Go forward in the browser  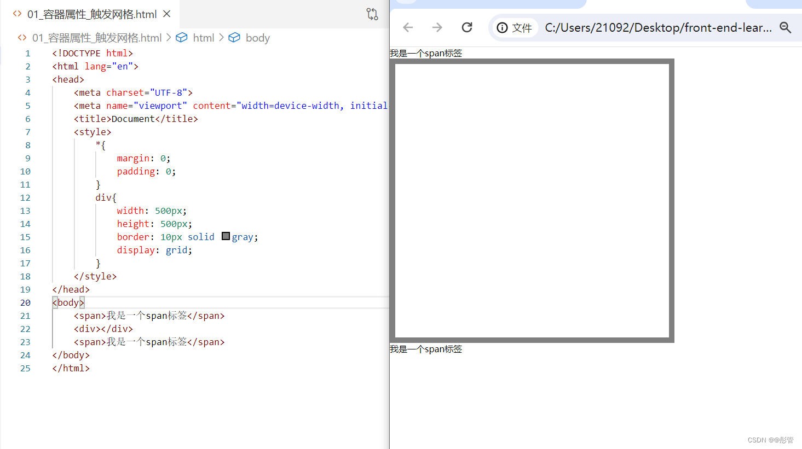point(437,27)
